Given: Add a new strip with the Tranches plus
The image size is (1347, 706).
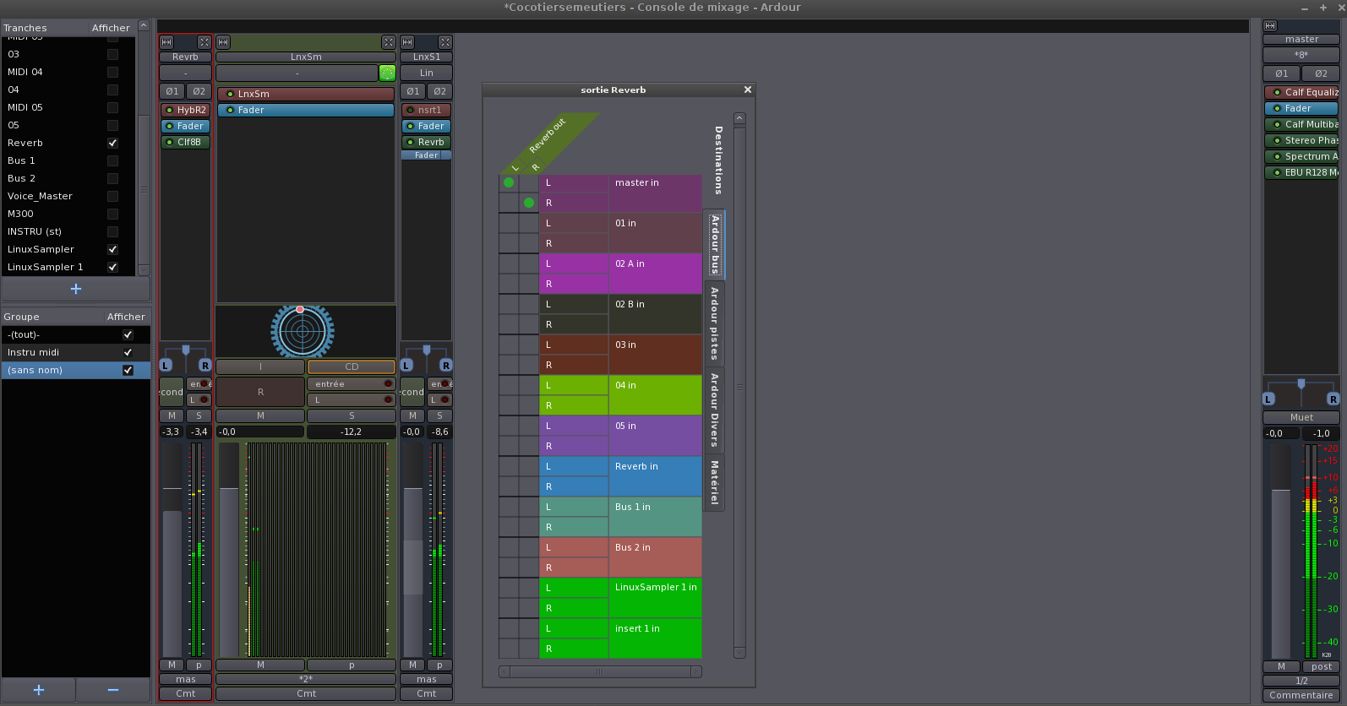Looking at the screenshot, I should 76,289.
